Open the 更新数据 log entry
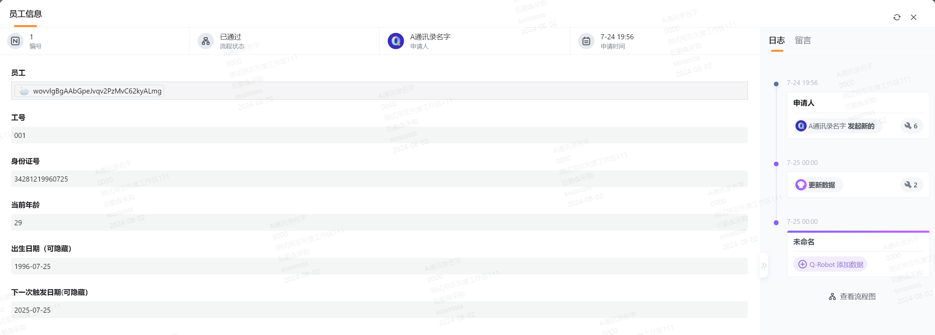 pos(819,185)
